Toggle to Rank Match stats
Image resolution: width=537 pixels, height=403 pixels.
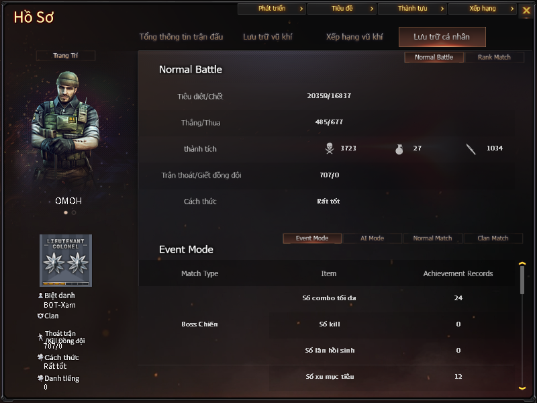click(x=494, y=57)
